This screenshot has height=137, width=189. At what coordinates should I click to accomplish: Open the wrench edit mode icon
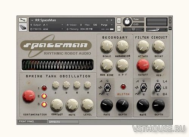click(23, 20)
